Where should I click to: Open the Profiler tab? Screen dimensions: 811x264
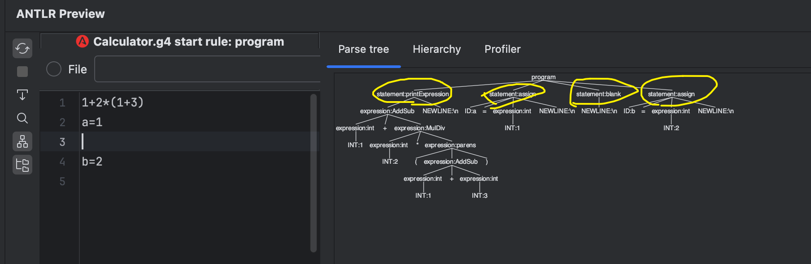(502, 49)
